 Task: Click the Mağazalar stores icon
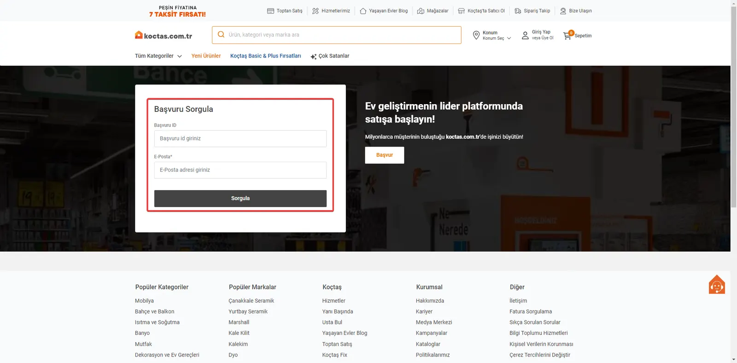tap(421, 11)
